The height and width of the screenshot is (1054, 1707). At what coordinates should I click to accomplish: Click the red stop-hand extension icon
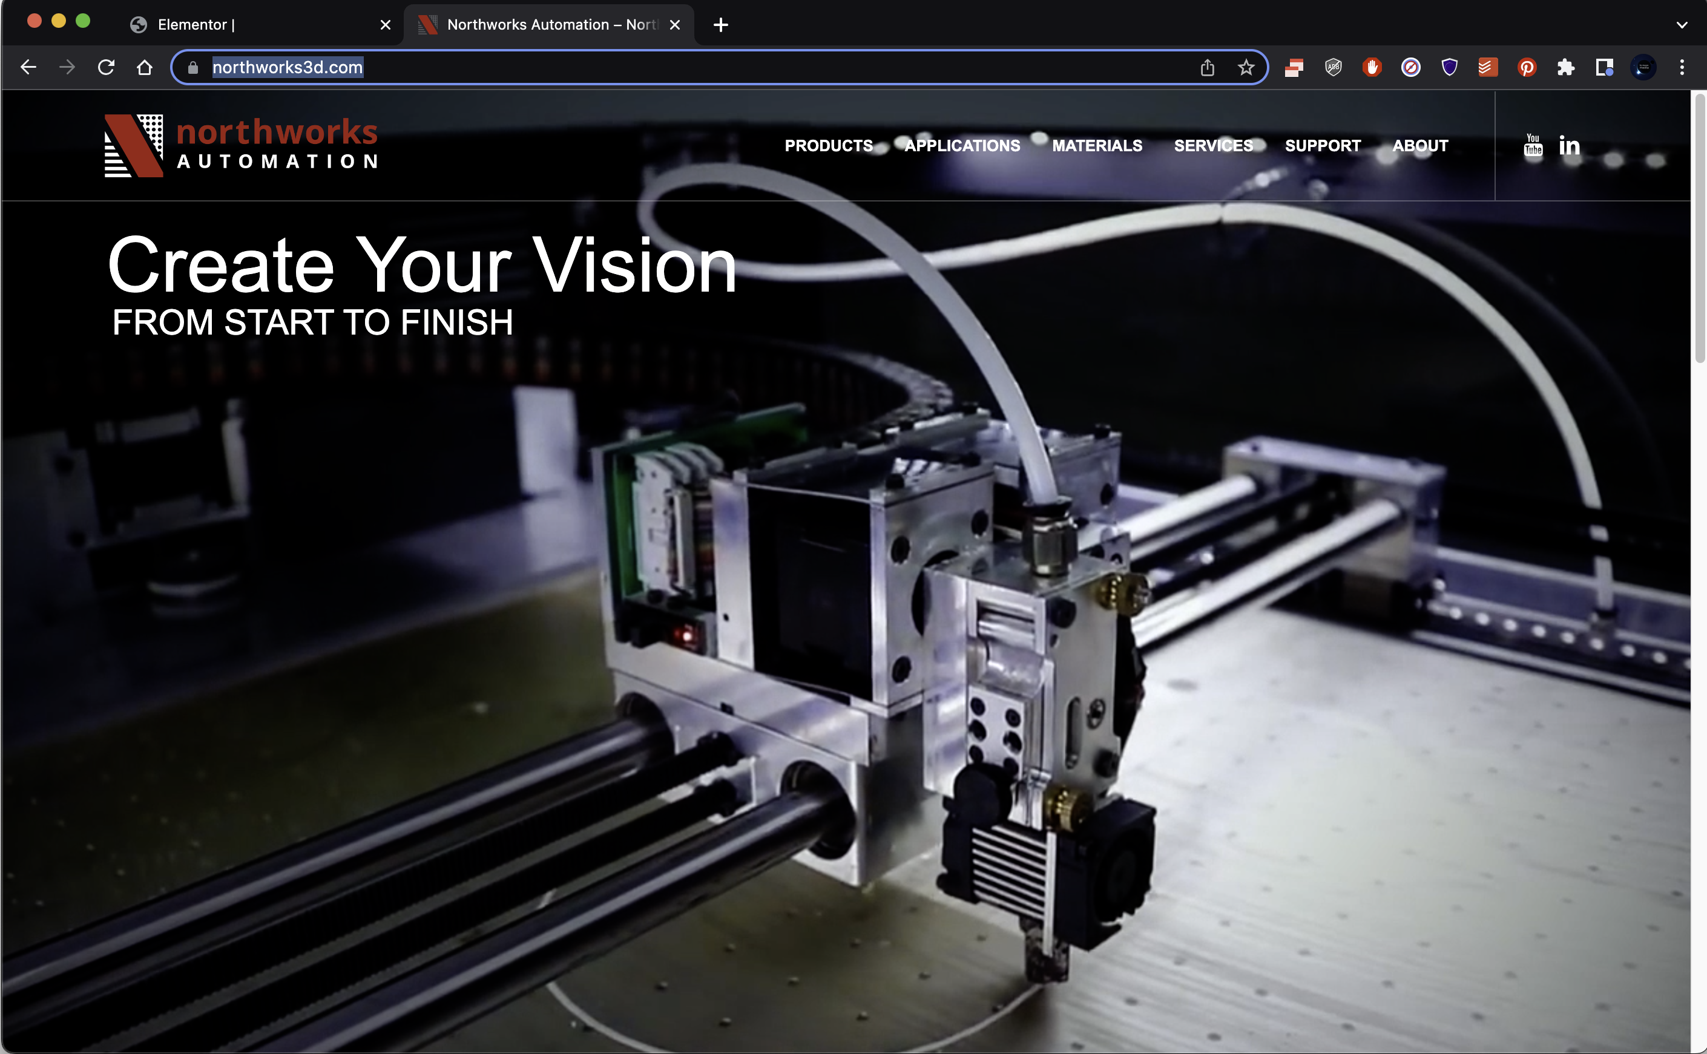coord(1372,68)
